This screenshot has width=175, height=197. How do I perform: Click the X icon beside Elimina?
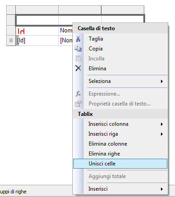tap(78, 69)
